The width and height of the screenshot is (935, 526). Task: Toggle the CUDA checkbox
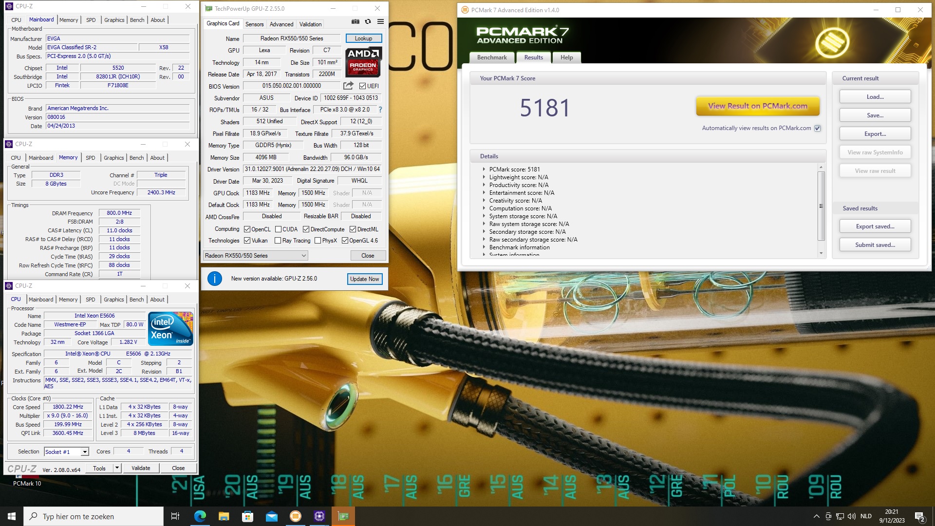[x=278, y=229]
